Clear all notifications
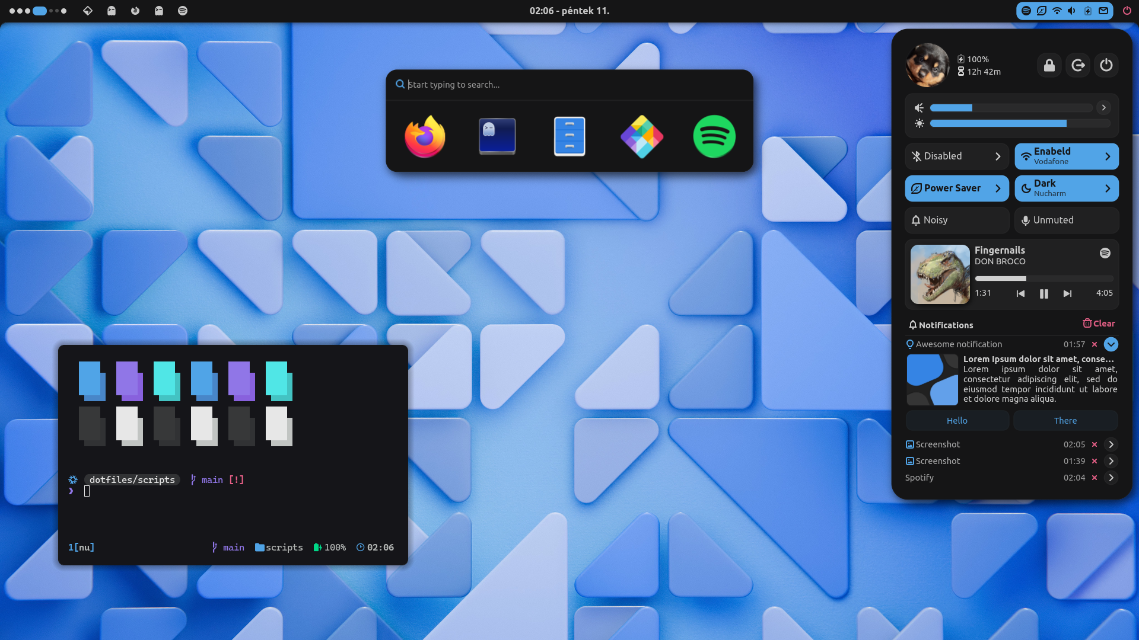 click(1099, 324)
